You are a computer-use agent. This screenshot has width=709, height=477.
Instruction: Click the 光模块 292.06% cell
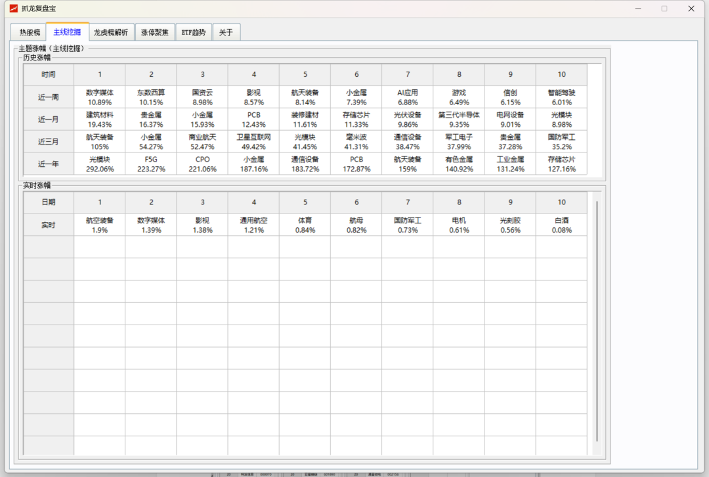coord(100,164)
